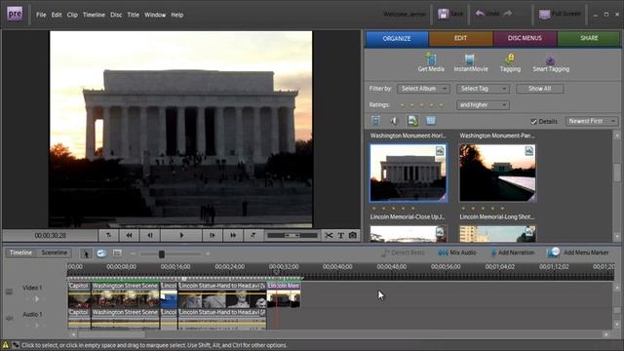Switch to Timeline view
Viewport: 624px width, 351px height.
tap(20, 253)
